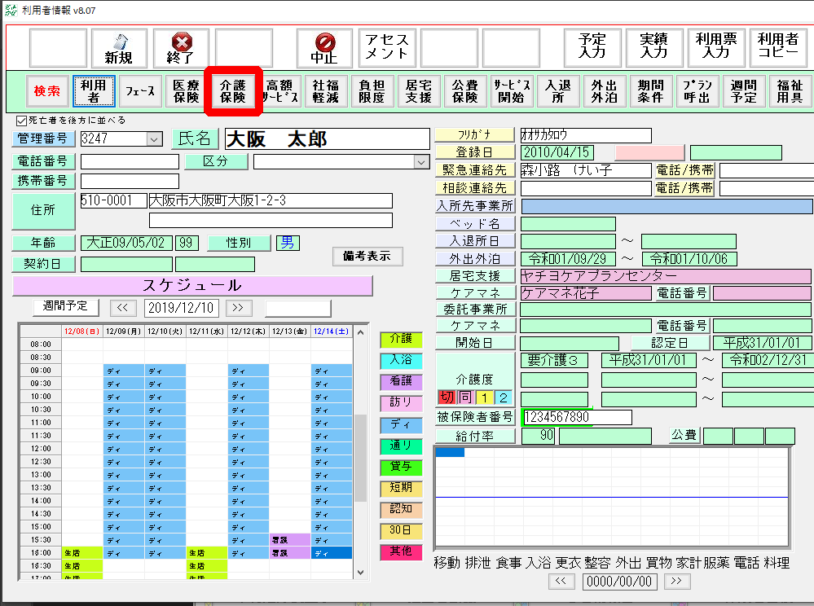
Task: Switch to the 医療保険 tab
Action: point(187,91)
